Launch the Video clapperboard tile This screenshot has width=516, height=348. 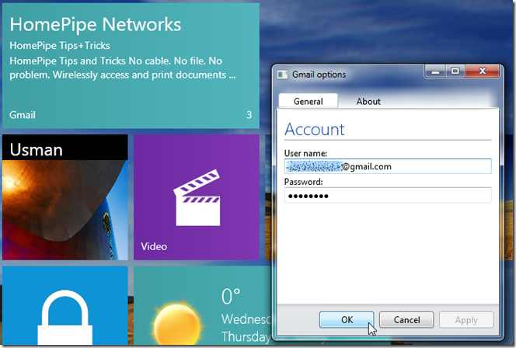coord(197,197)
